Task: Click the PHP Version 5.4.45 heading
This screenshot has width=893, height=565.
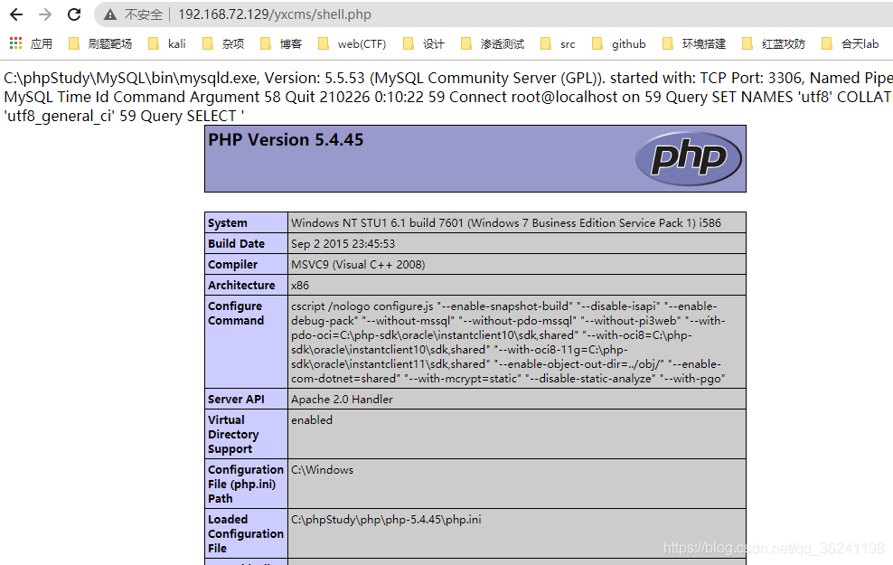Action: 286,139
